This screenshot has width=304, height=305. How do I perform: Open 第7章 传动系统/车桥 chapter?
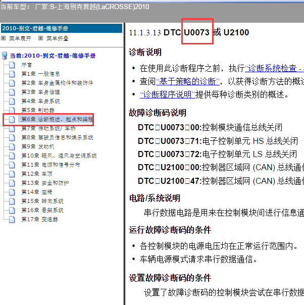click(48, 128)
